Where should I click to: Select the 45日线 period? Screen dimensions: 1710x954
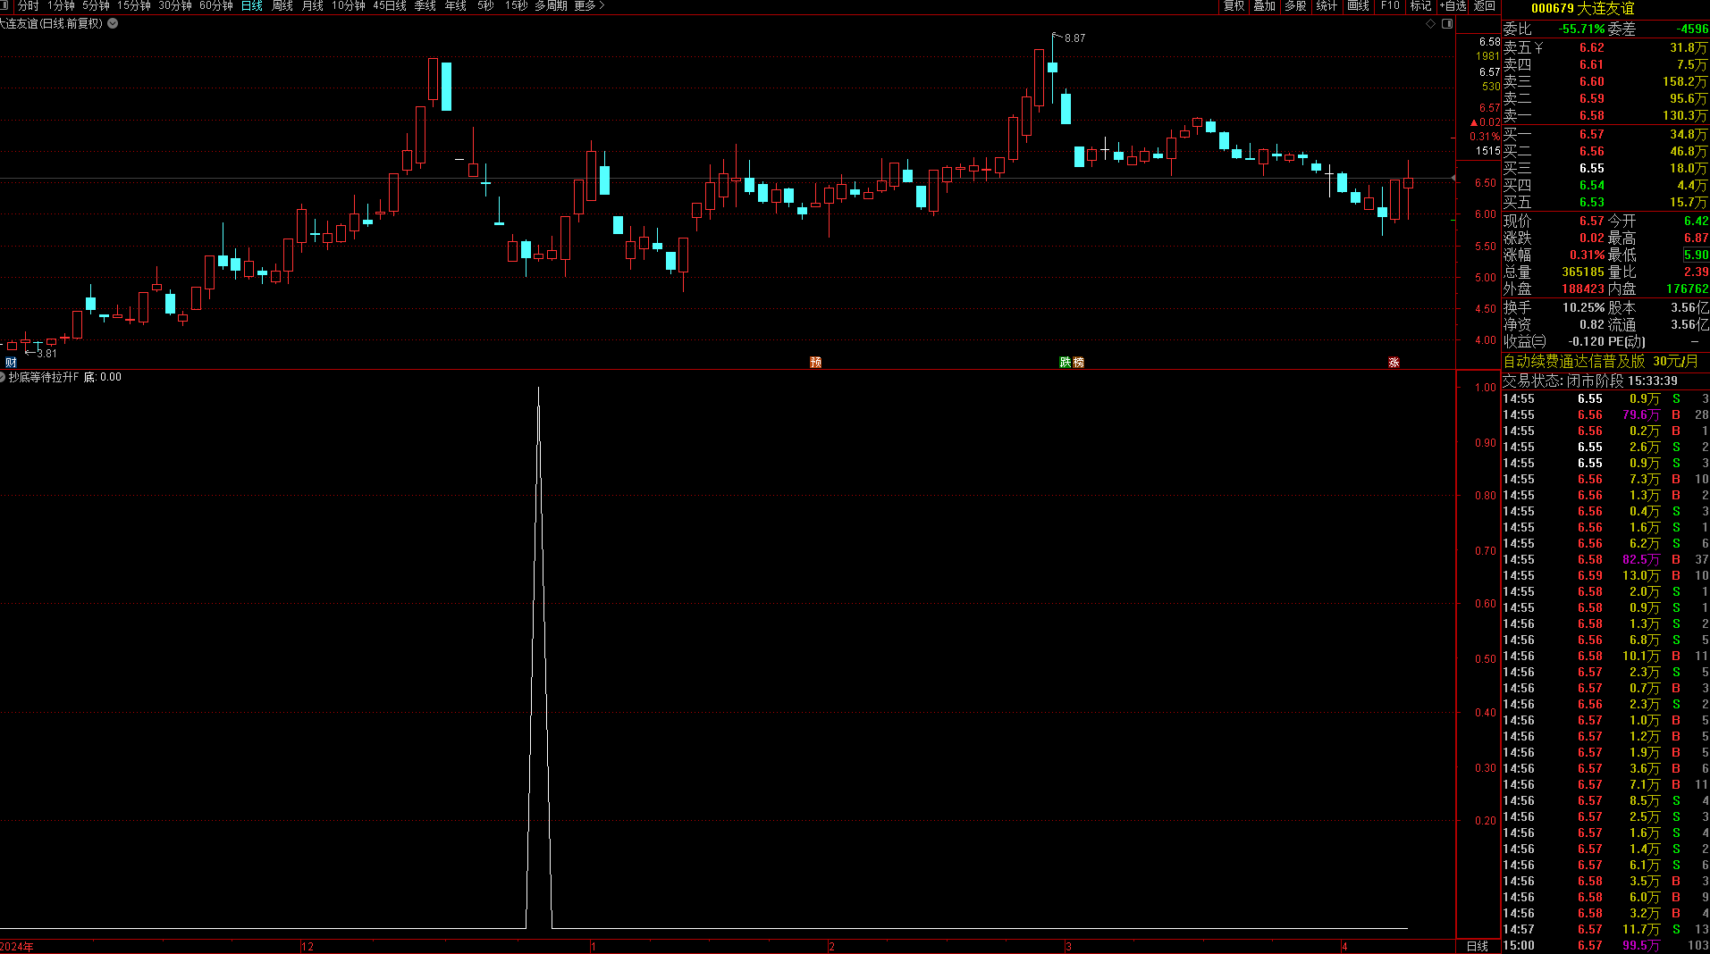click(x=390, y=5)
